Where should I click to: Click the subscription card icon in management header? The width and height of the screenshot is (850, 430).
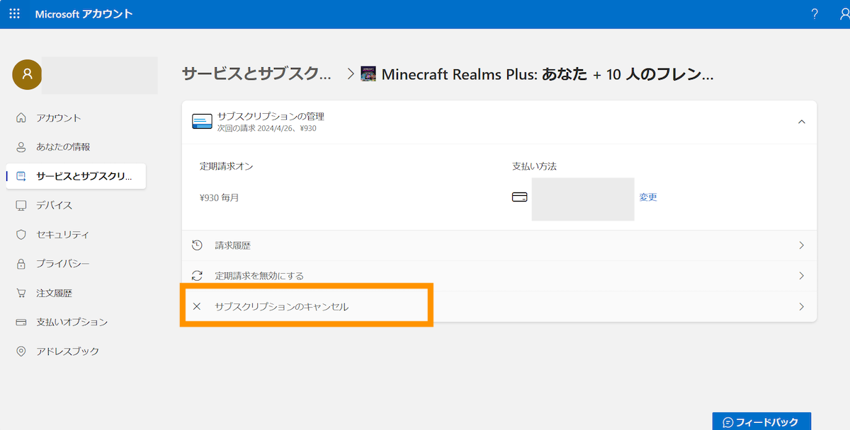tap(202, 122)
